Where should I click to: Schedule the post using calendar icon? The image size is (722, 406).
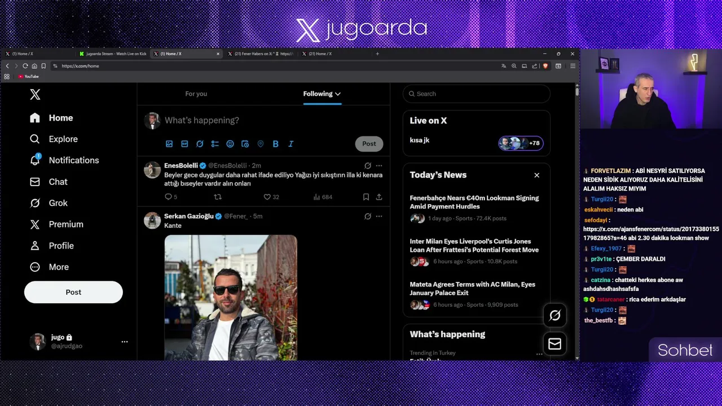point(245,144)
